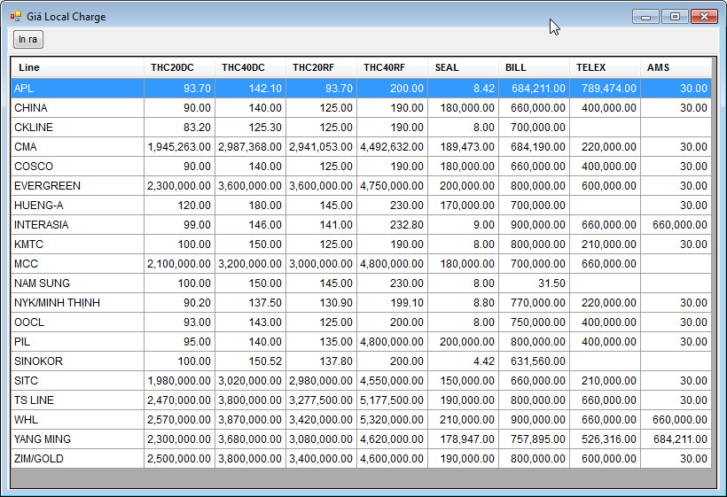727x497 pixels.
Task: Select the NYK/MINH THỊNH line cell
Action: click(x=77, y=302)
